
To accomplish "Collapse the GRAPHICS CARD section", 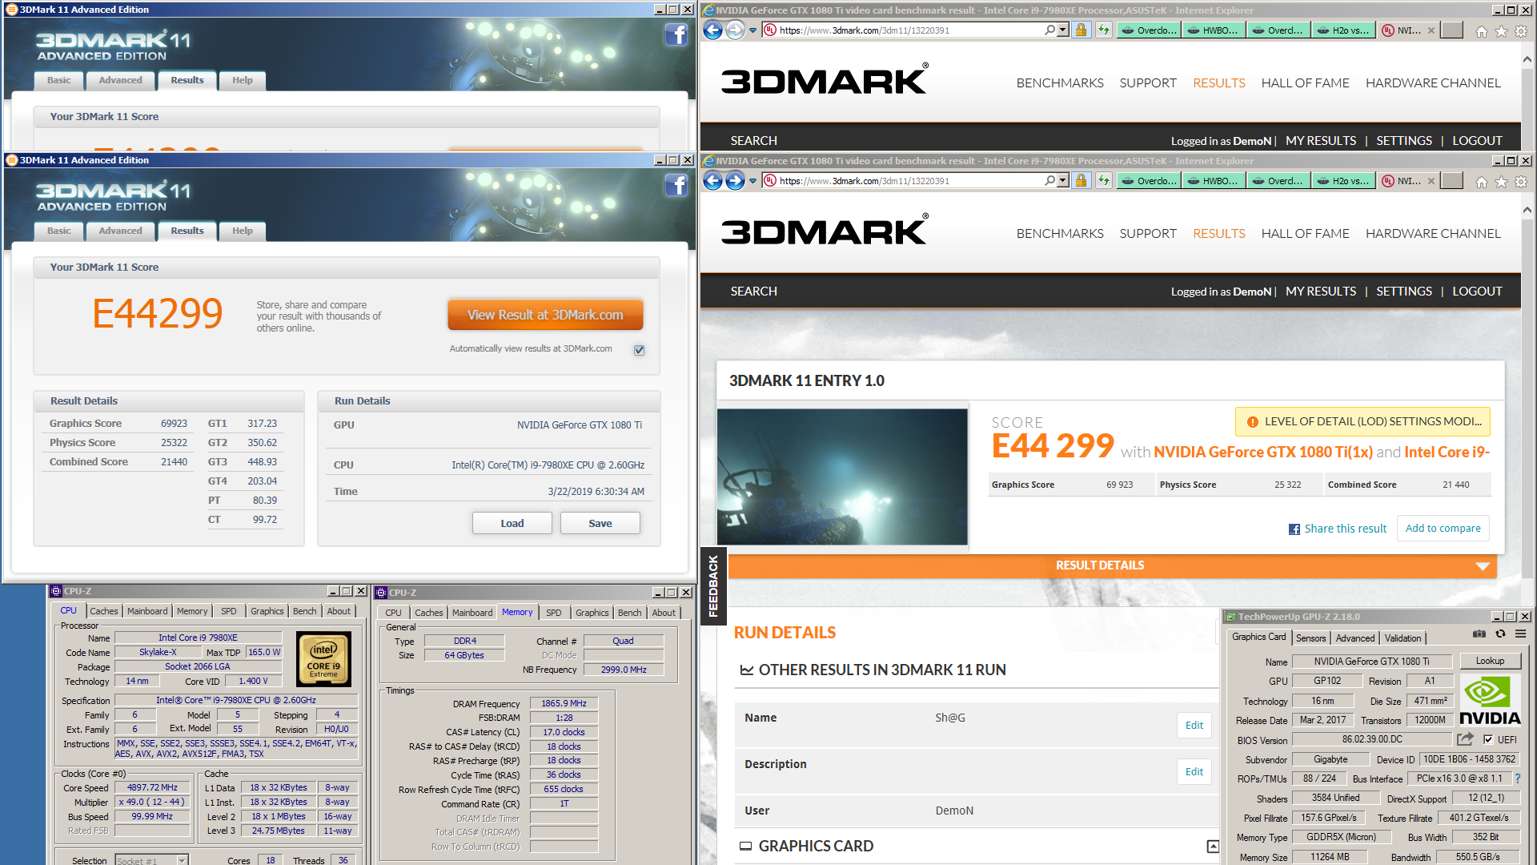I will [1213, 847].
